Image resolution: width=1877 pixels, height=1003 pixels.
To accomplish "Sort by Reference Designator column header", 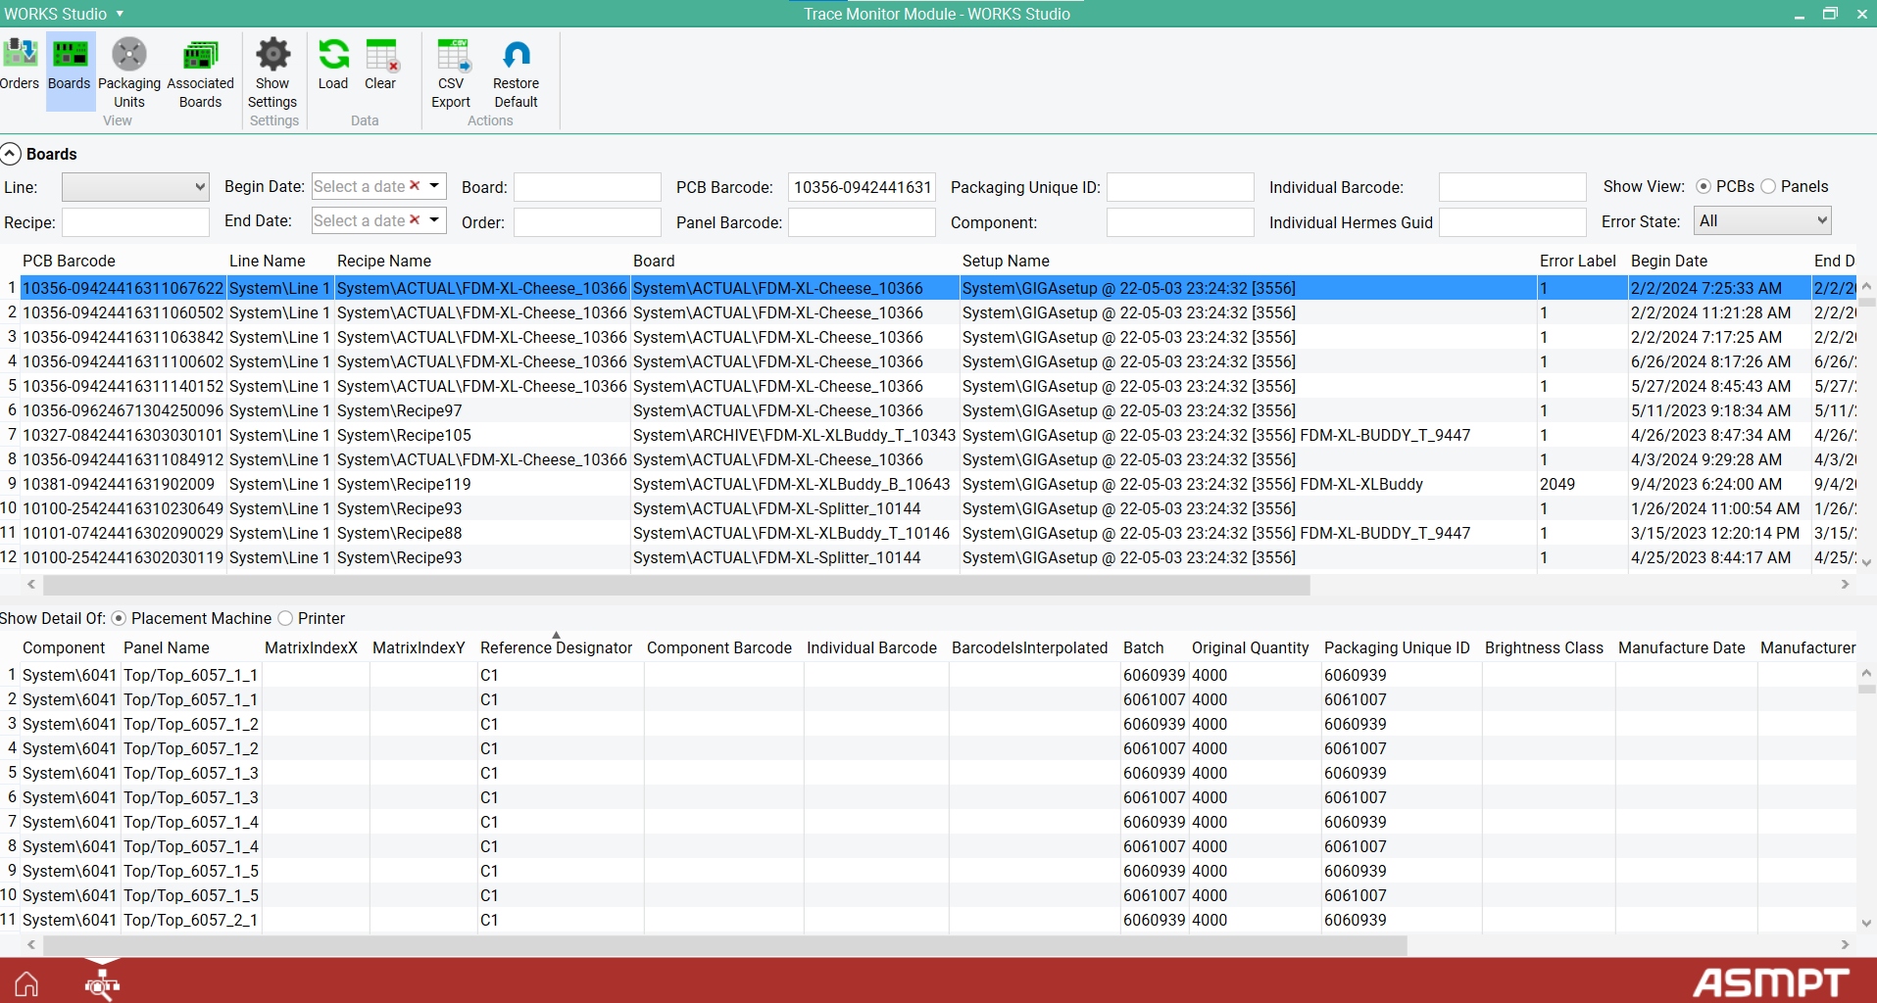I will point(556,647).
